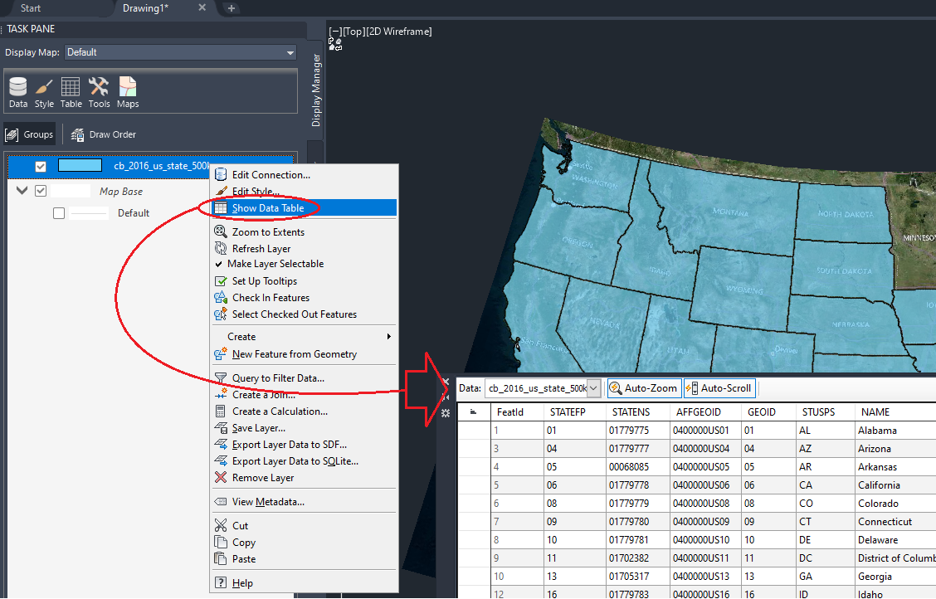Screen dimensions: 936x599
Task: Click the blue swatch of the cb_2016_us_state_500k layer
Action: [80, 165]
